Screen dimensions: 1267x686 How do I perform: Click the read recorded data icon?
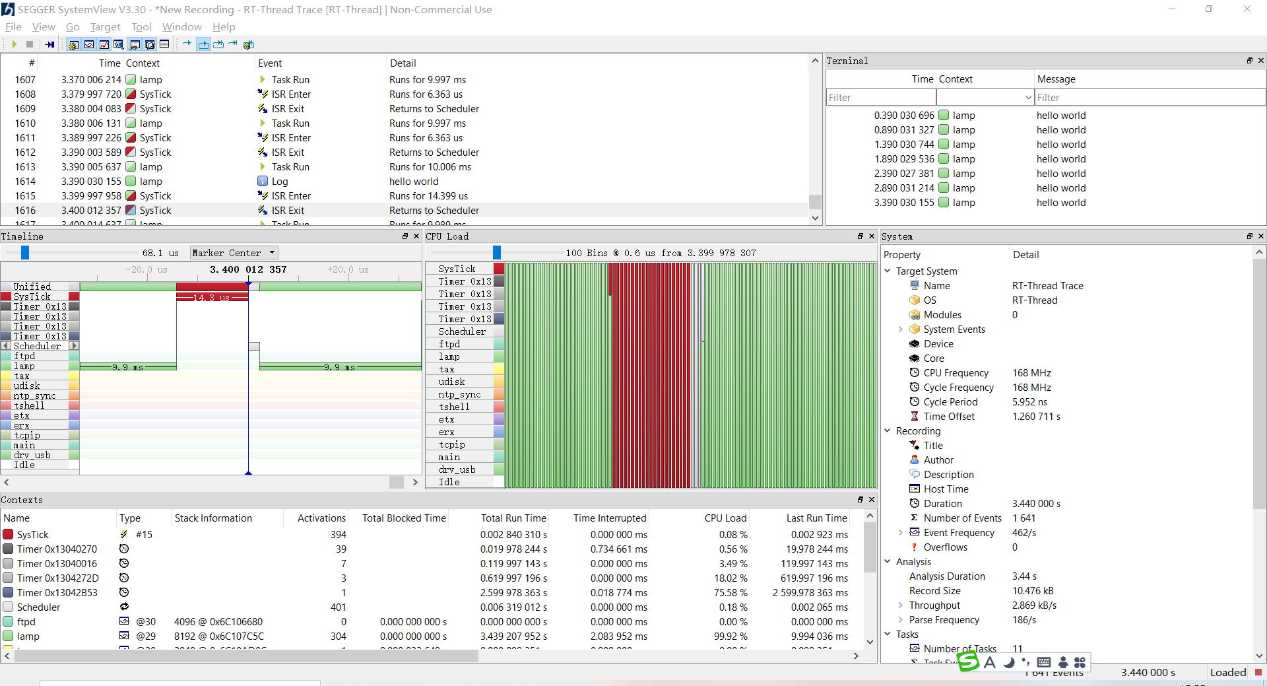point(49,44)
